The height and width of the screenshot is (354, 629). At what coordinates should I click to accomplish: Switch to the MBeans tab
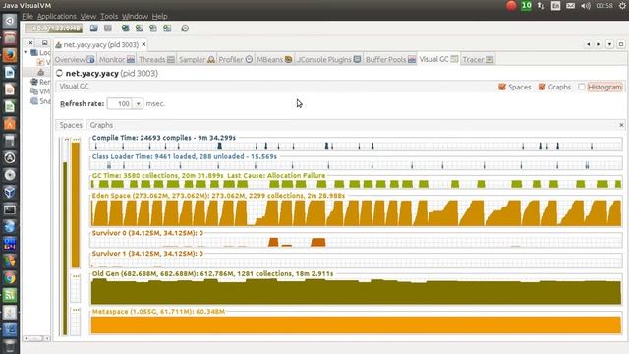[274, 59]
